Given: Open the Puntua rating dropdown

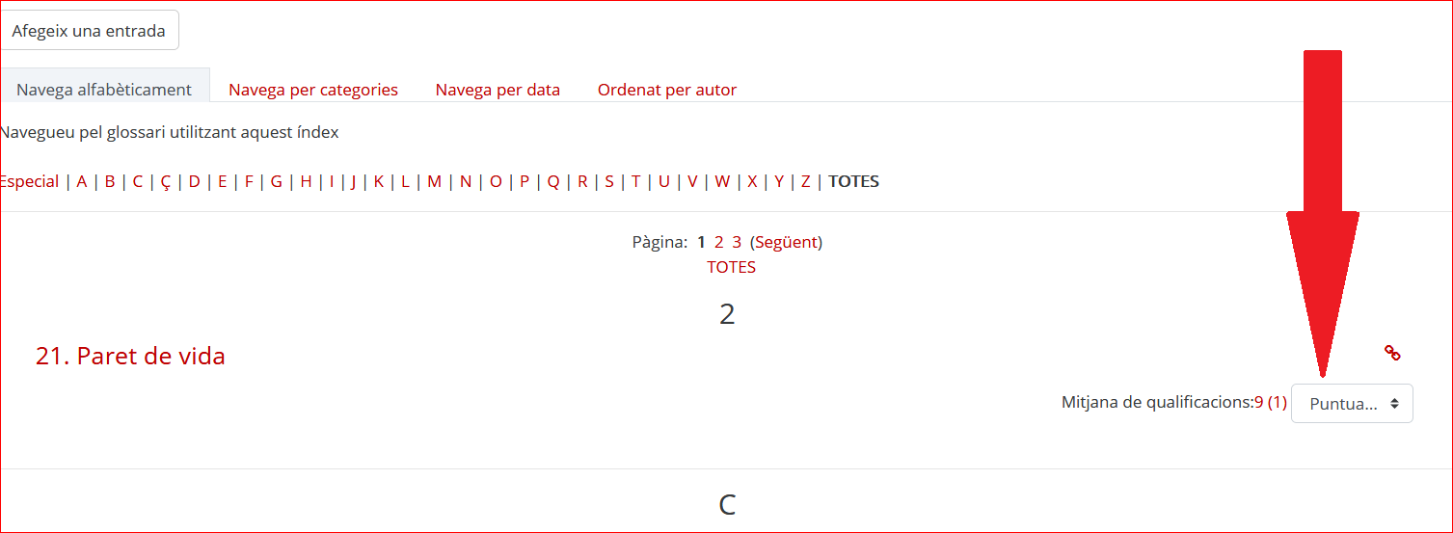Looking at the screenshot, I should 1352,404.
